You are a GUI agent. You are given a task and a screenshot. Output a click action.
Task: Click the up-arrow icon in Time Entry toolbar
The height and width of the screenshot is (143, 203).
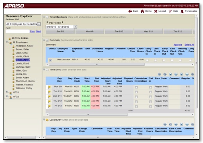[181, 74]
